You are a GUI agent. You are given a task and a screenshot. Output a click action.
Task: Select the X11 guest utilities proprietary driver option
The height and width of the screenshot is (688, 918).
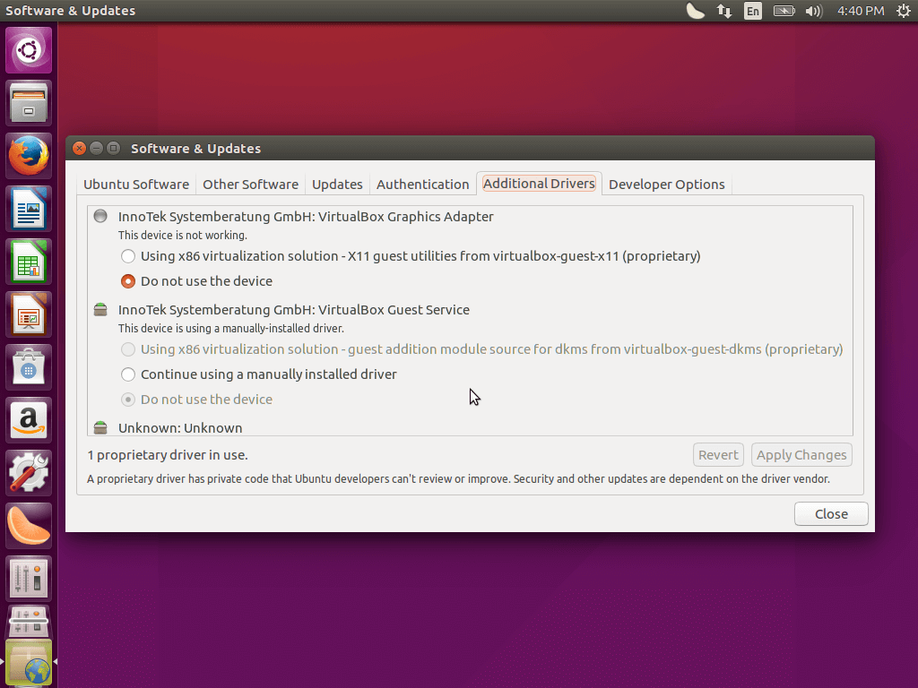coord(128,256)
